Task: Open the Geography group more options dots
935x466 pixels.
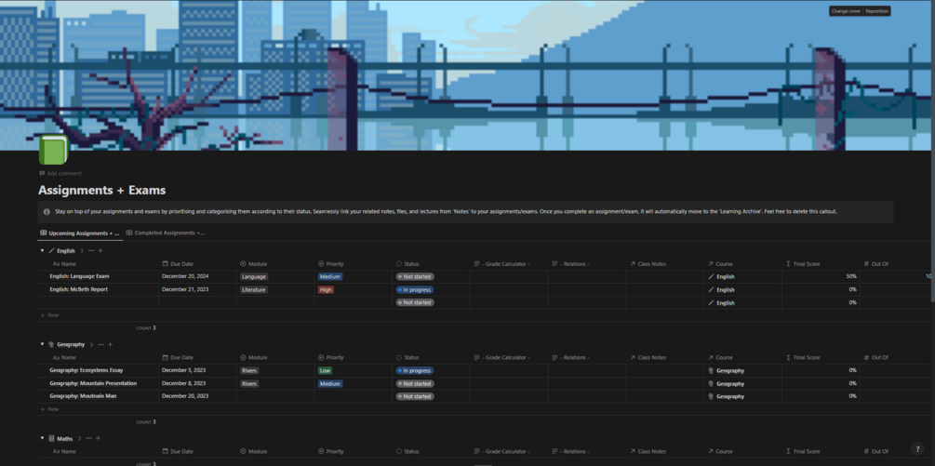Action: pyautogui.click(x=100, y=344)
